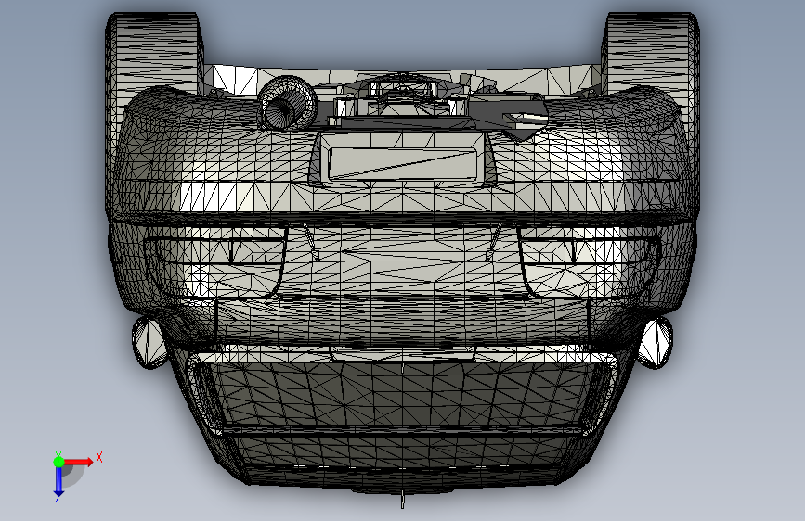Select the right side mirror of the car model

point(656,342)
